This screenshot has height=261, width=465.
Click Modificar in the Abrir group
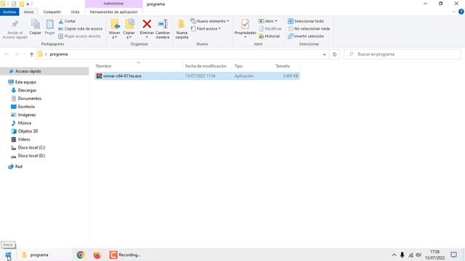coord(270,29)
